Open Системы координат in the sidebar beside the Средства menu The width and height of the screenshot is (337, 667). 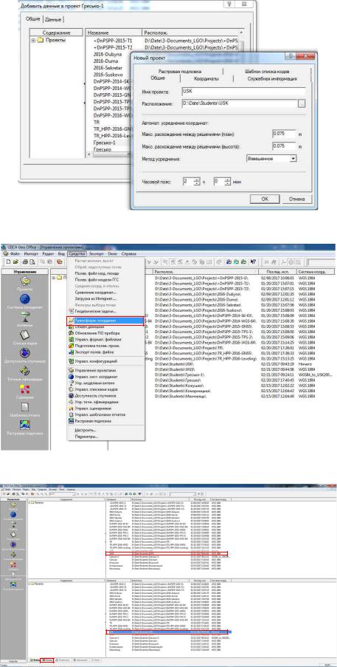click(25, 302)
